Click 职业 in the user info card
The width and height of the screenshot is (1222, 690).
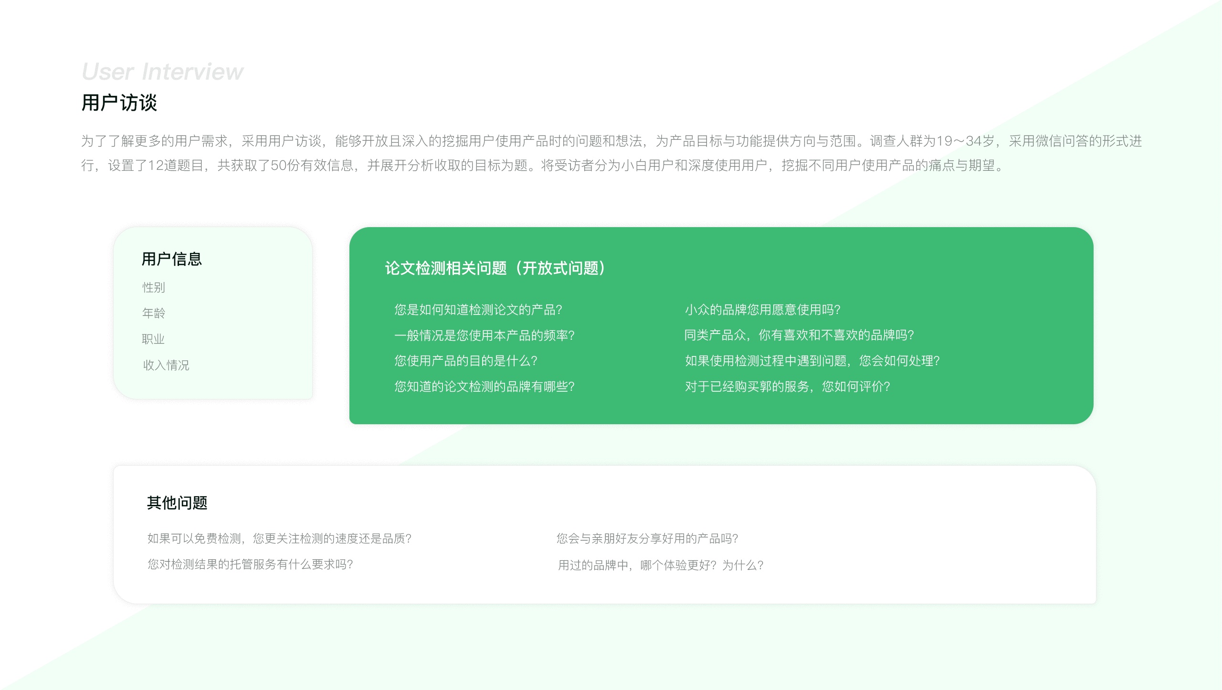coord(153,339)
